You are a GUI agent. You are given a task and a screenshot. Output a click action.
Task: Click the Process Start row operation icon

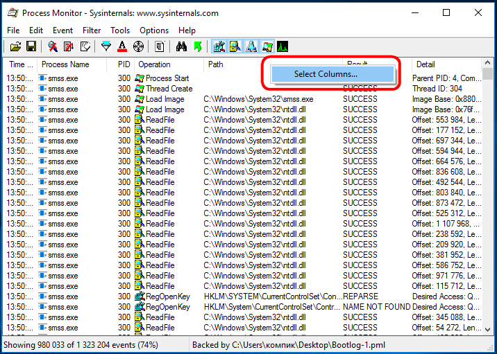pos(140,78)
